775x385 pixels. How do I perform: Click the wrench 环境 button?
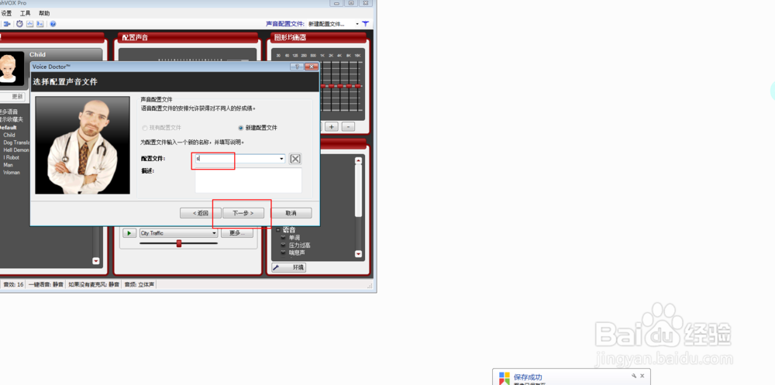pos(288,267)
